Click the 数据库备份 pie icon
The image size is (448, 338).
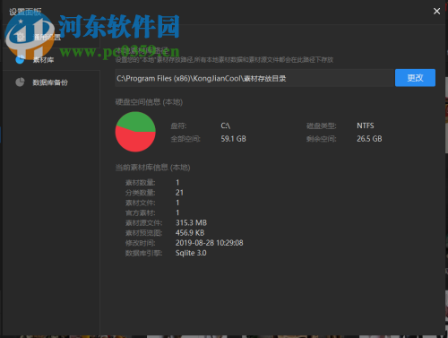point(20,82)
